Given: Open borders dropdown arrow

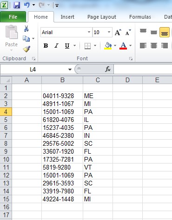Looking at the screenshot, I should pyautogui.click(x=95, y=46).
